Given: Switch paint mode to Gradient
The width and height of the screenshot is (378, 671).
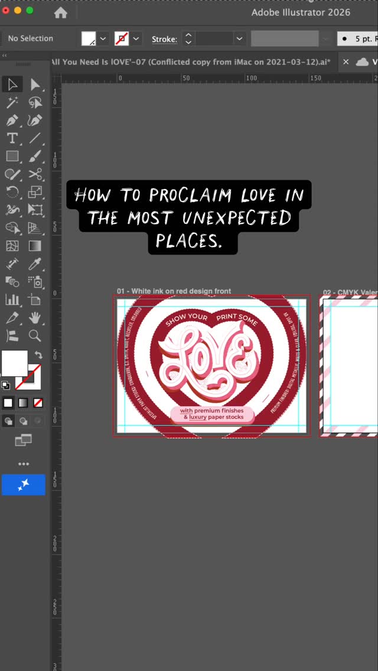Looking at the screenshot, I should coord(23,403).
